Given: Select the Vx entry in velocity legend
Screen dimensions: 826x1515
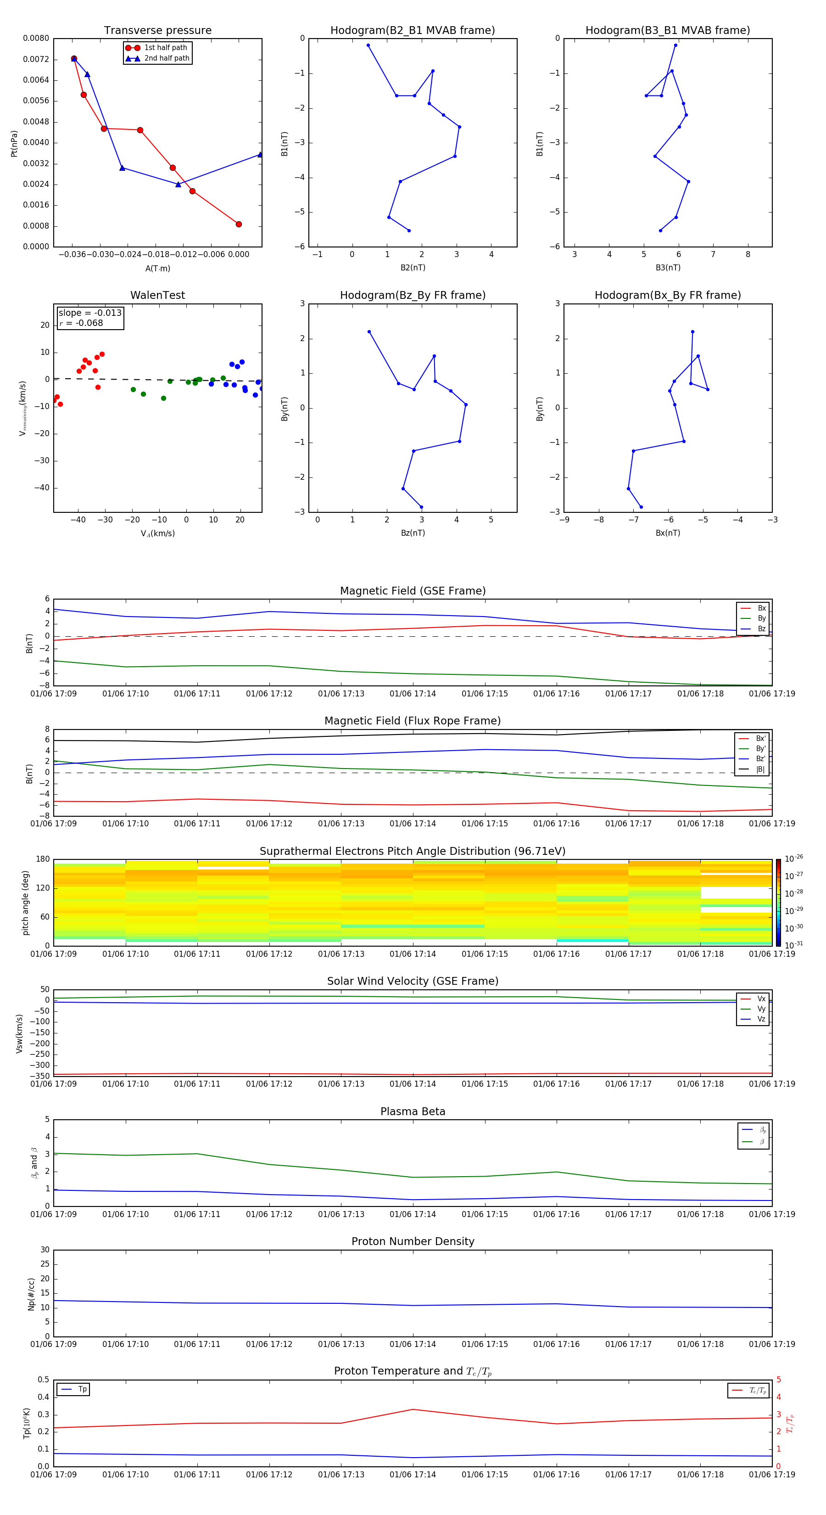Looking at the screenshot, I should point(753,999).
